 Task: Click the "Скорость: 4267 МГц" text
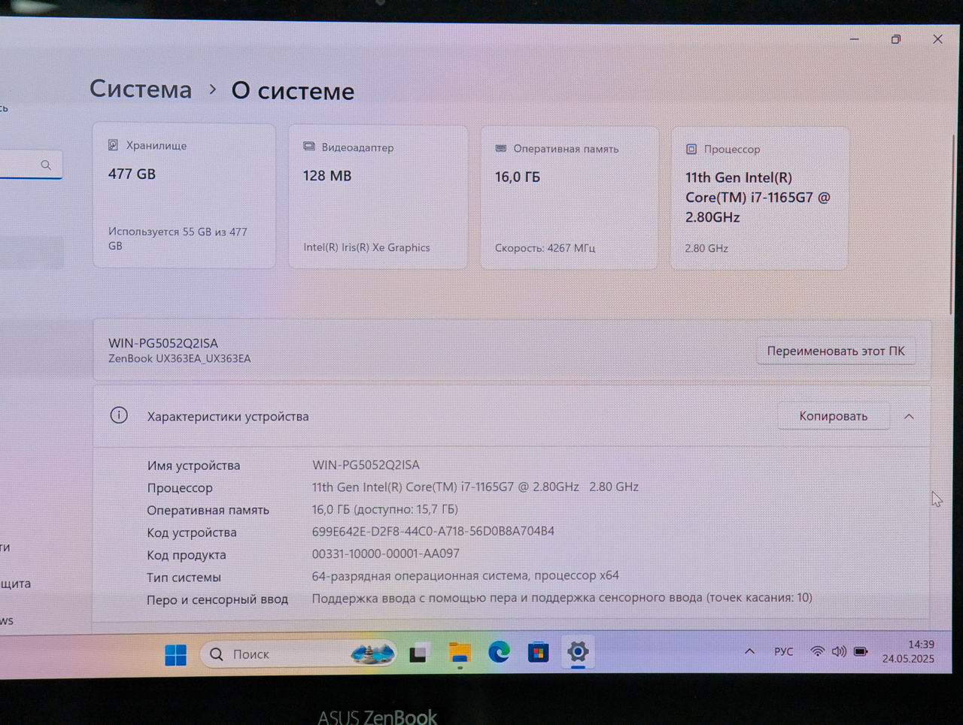(x=545, y=248)
